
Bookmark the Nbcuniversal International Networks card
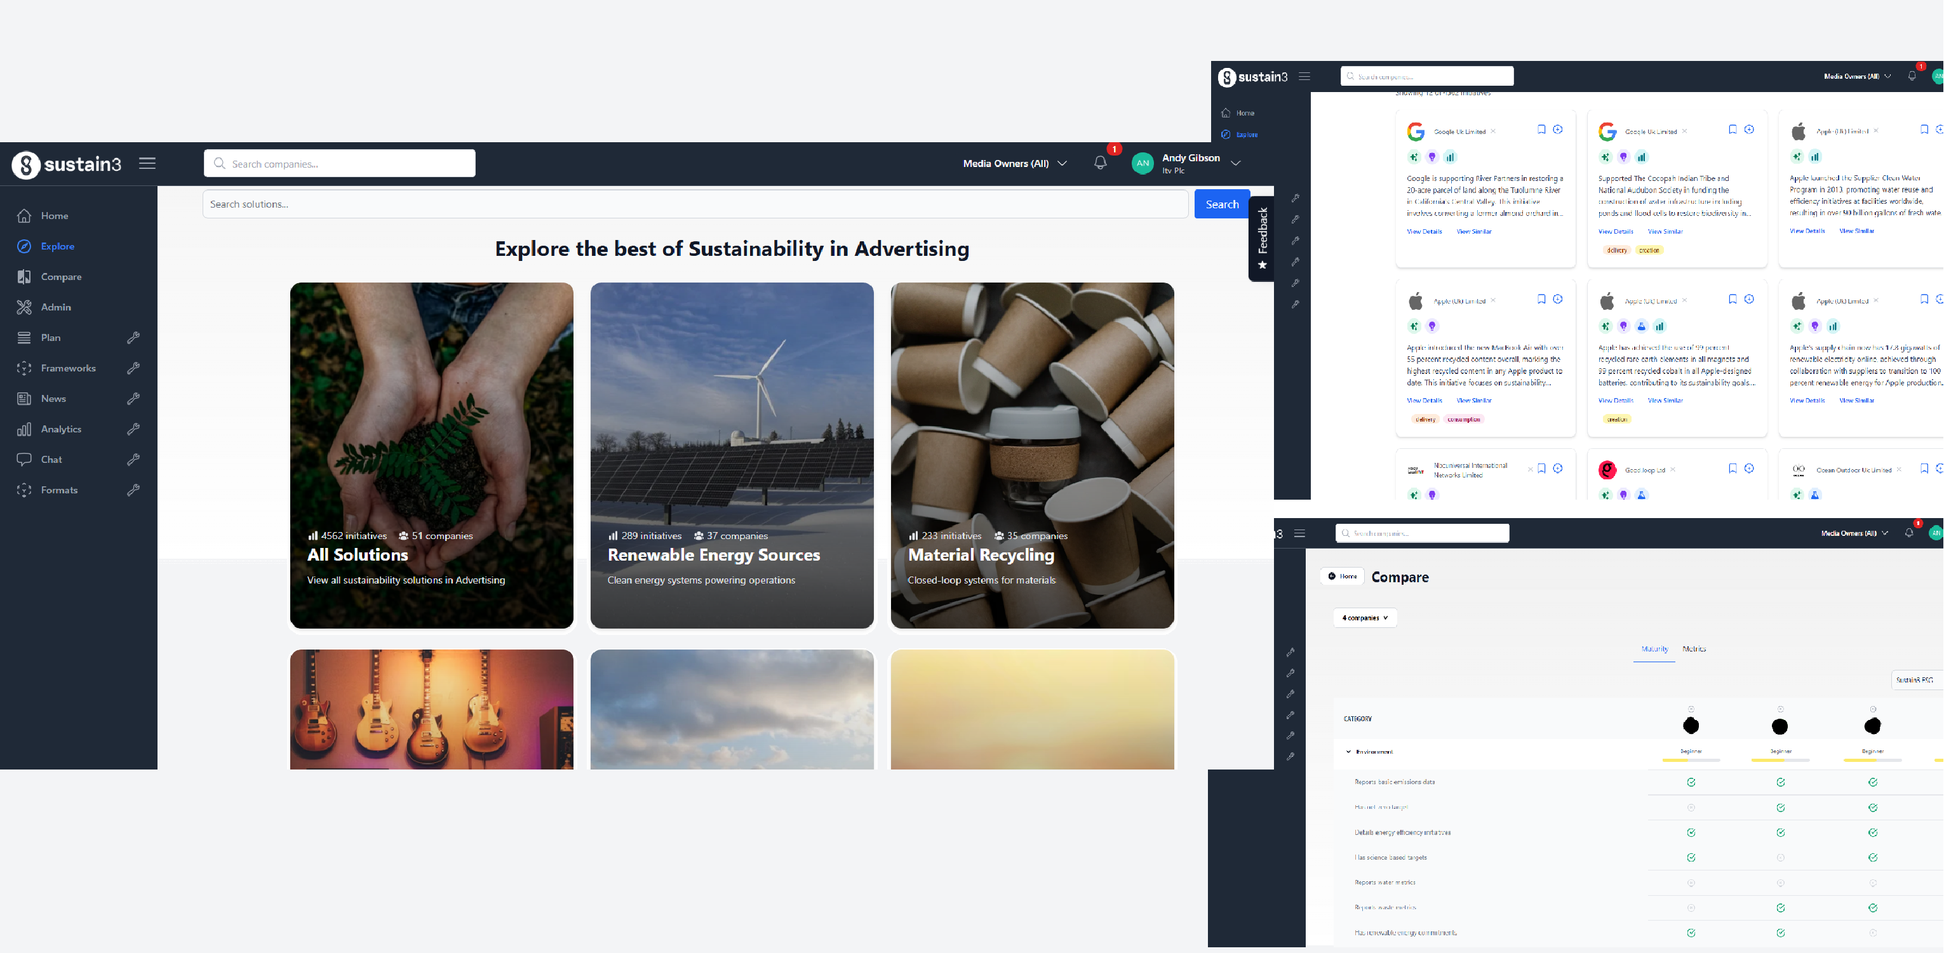[1541, 469]
